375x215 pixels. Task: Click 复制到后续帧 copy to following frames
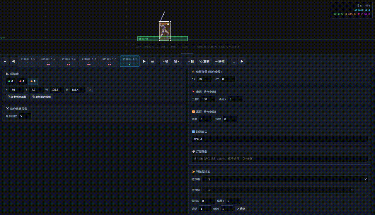(41, 97)
